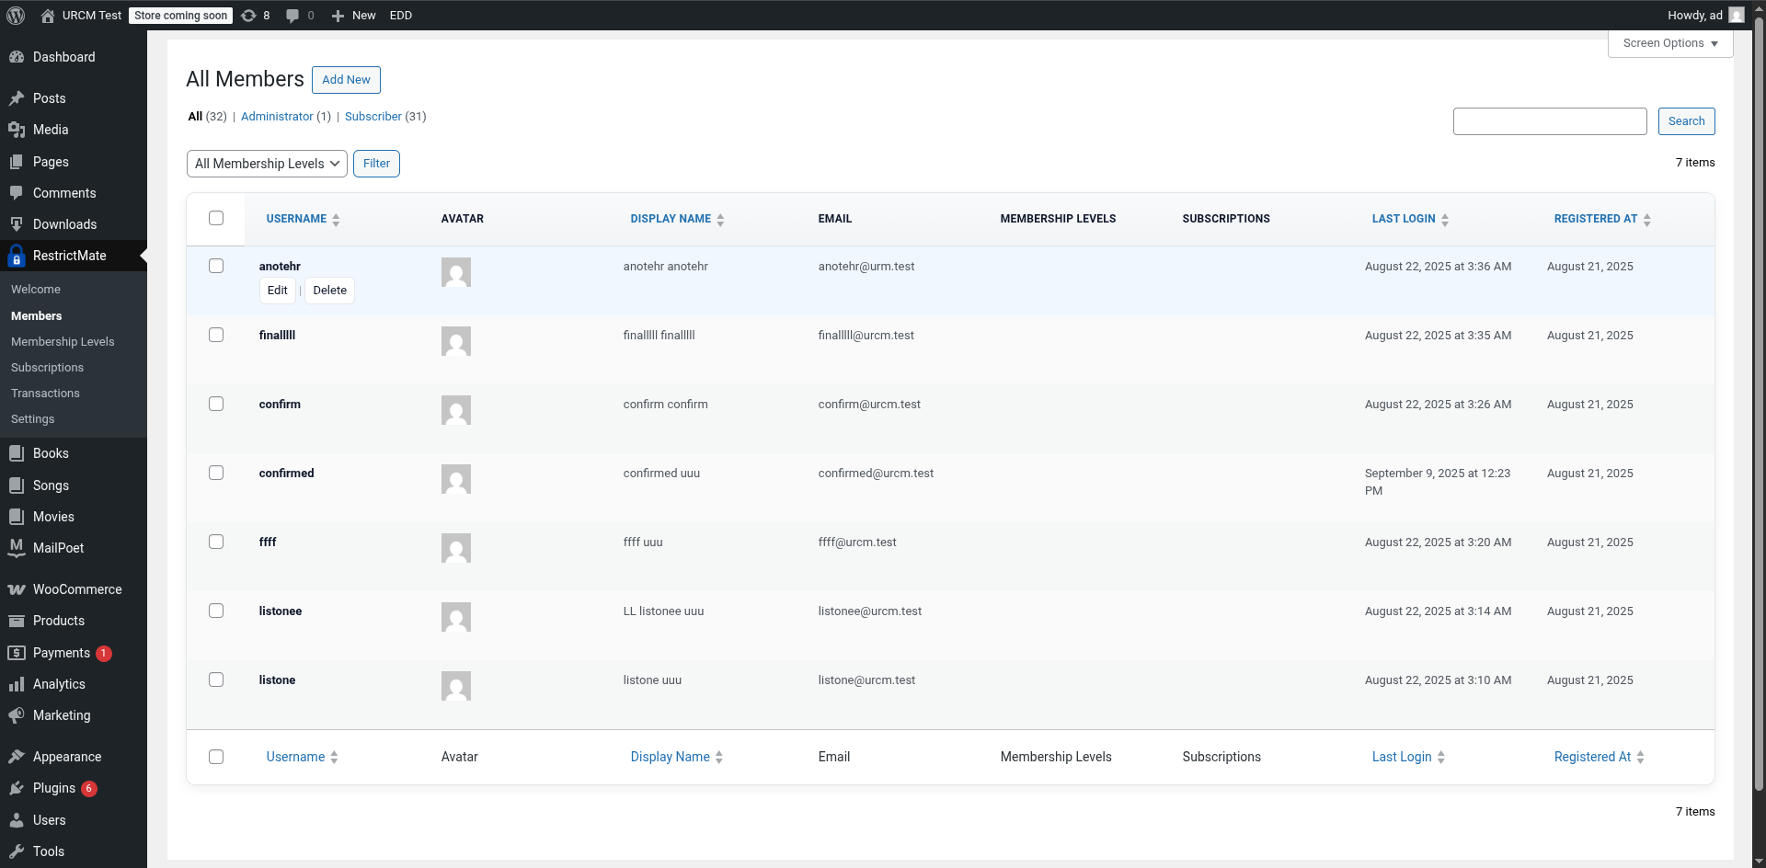Click the comments bubble icon in admin bar

(x=292, y=16)
